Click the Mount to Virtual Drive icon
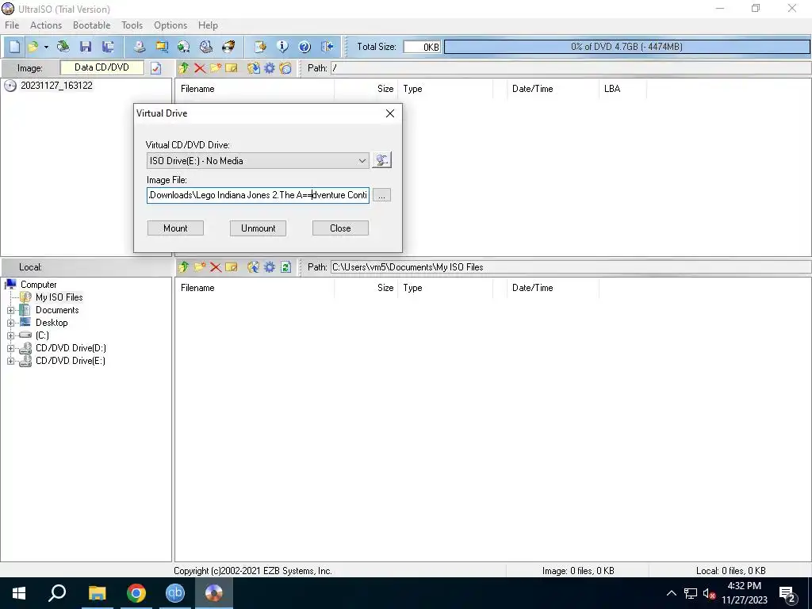The width and height of the screenshot is (812, 609). point(205,47)
